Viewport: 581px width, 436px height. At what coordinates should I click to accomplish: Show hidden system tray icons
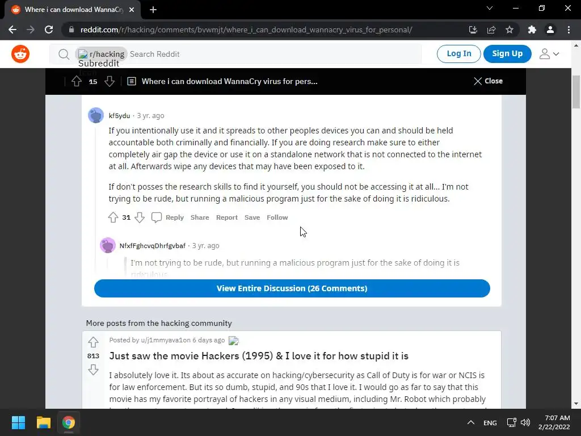pyautogui.click(x=470, y=422)
